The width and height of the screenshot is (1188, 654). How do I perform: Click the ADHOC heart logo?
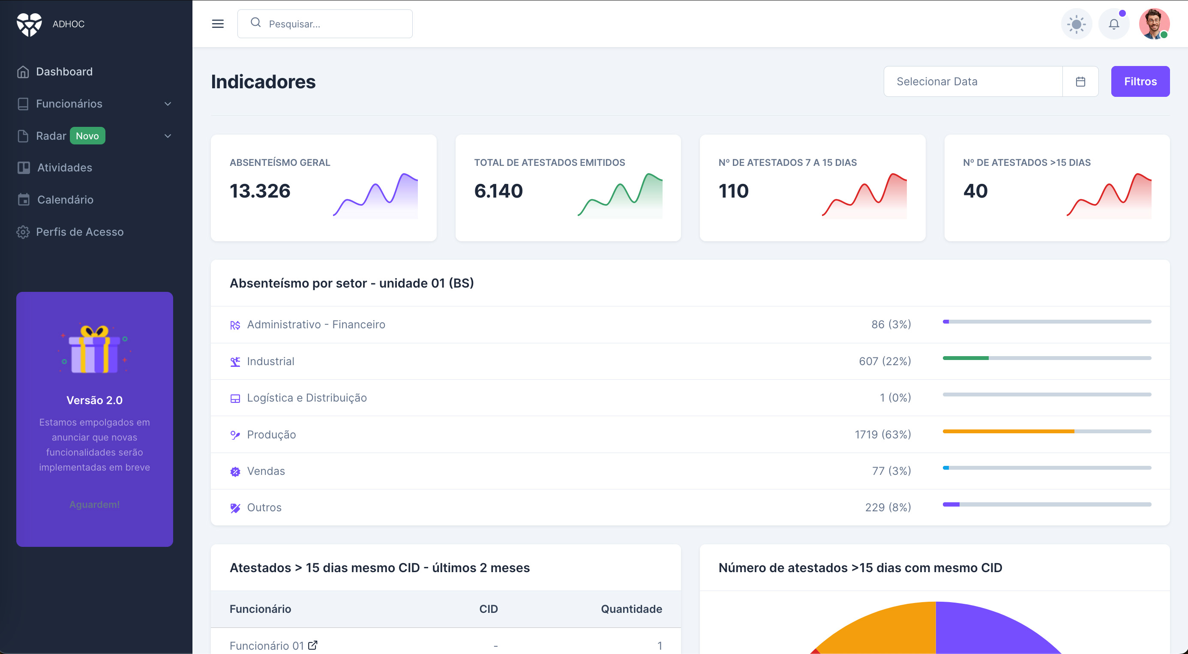pos(29,24)
